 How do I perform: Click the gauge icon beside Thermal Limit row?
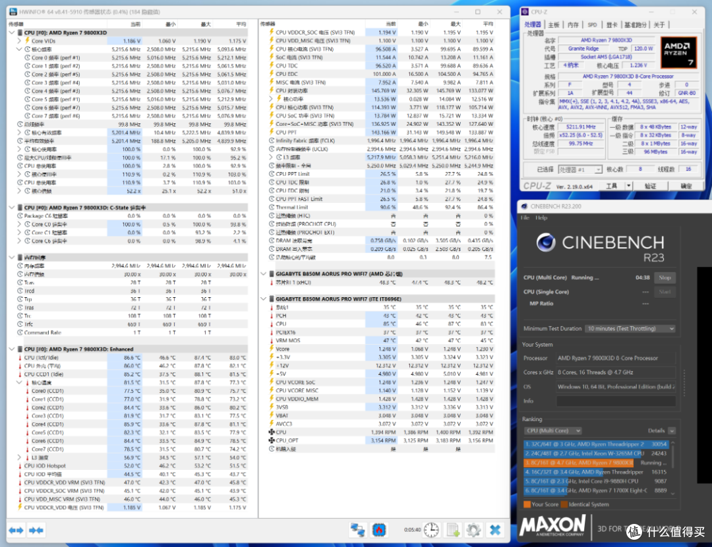(x=272, y=207)
